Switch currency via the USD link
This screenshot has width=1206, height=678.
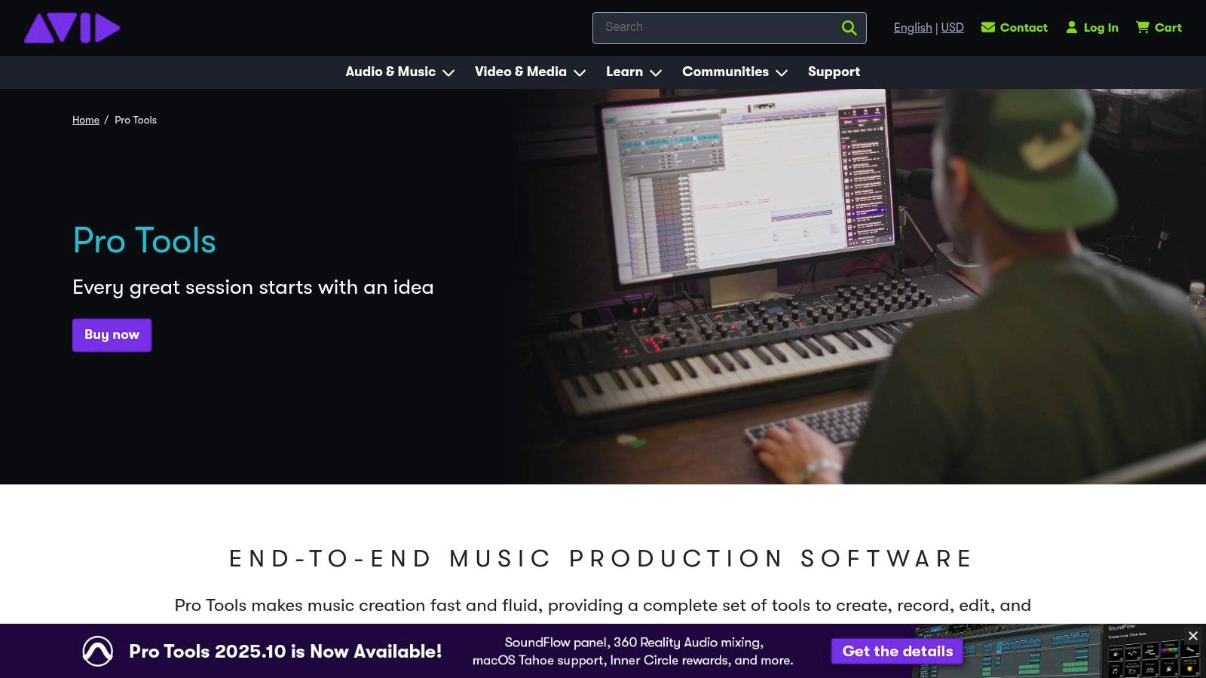point(952,27)
